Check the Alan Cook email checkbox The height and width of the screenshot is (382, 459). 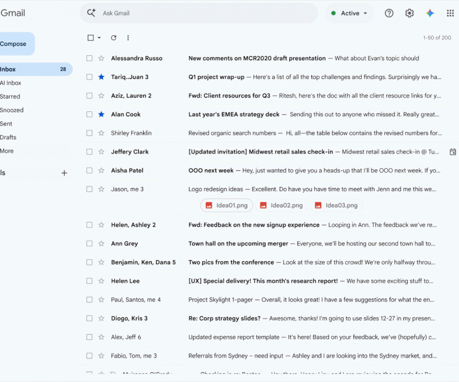click(89, 114)
